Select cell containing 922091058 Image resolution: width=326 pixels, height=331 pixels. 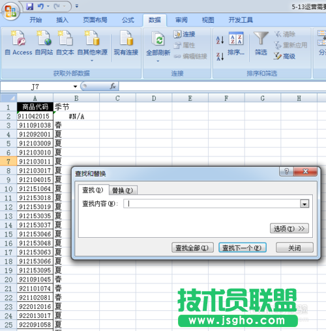(x=35, y=324)
